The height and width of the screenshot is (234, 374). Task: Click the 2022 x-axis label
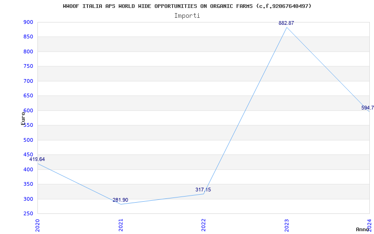203,225
